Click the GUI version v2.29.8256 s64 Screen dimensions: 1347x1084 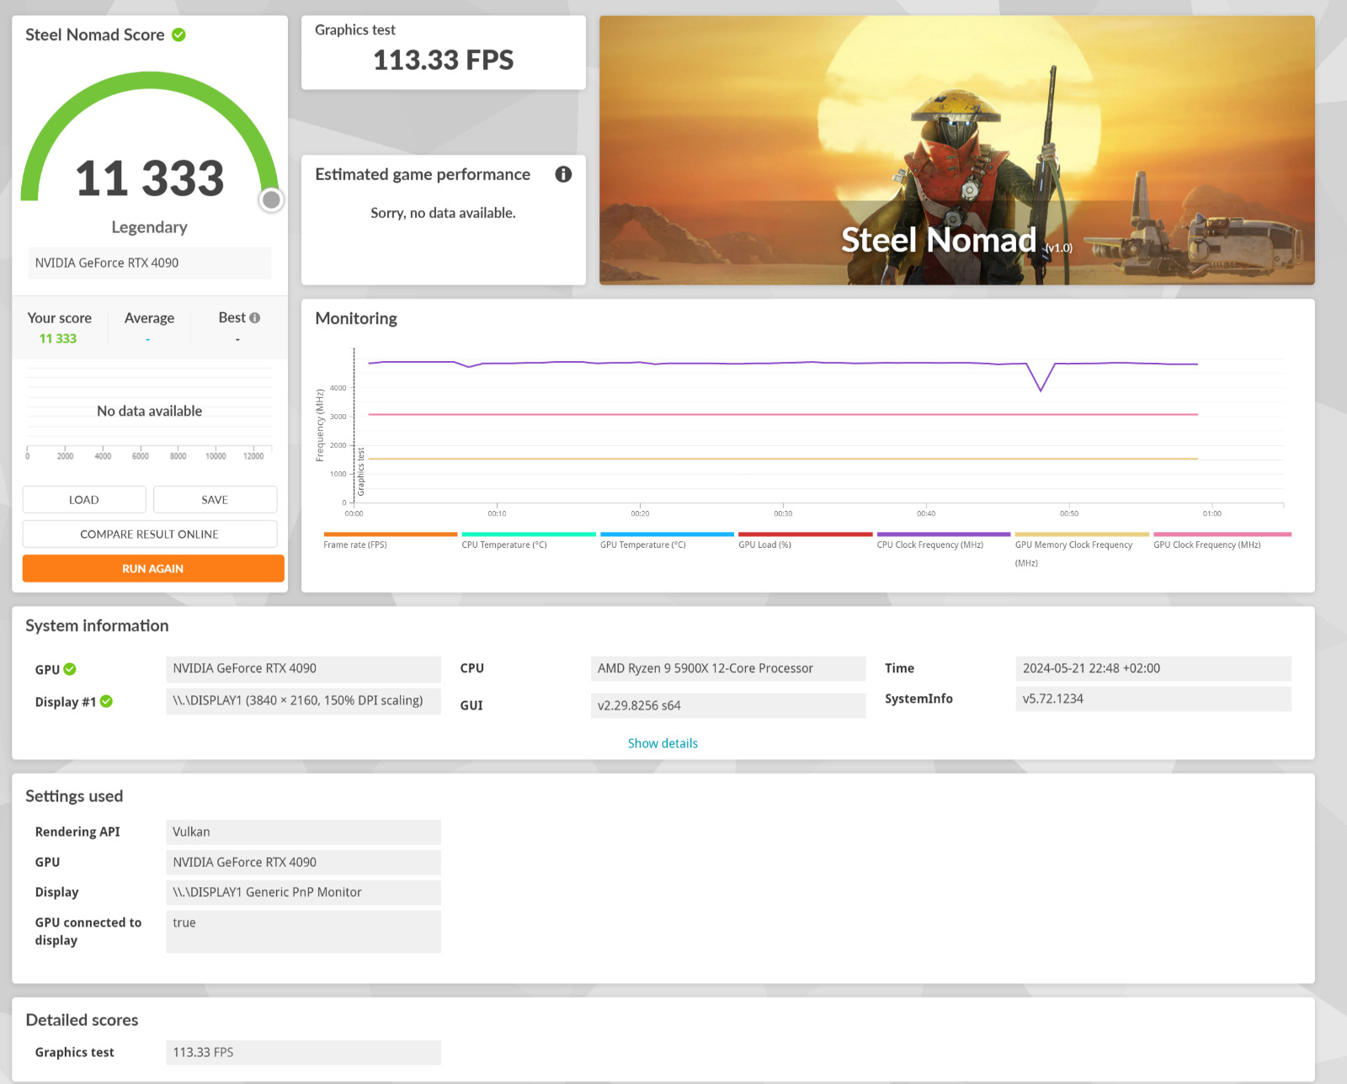(x=728, y=705)
